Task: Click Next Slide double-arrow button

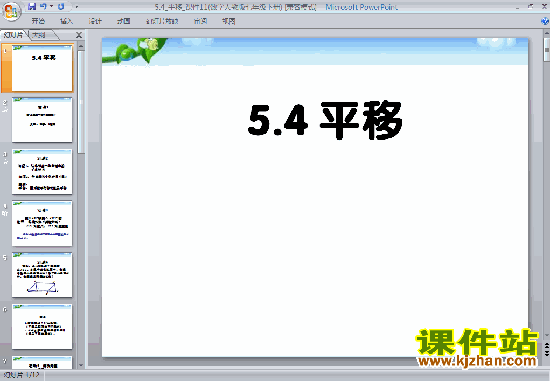Action: [546, 354]
